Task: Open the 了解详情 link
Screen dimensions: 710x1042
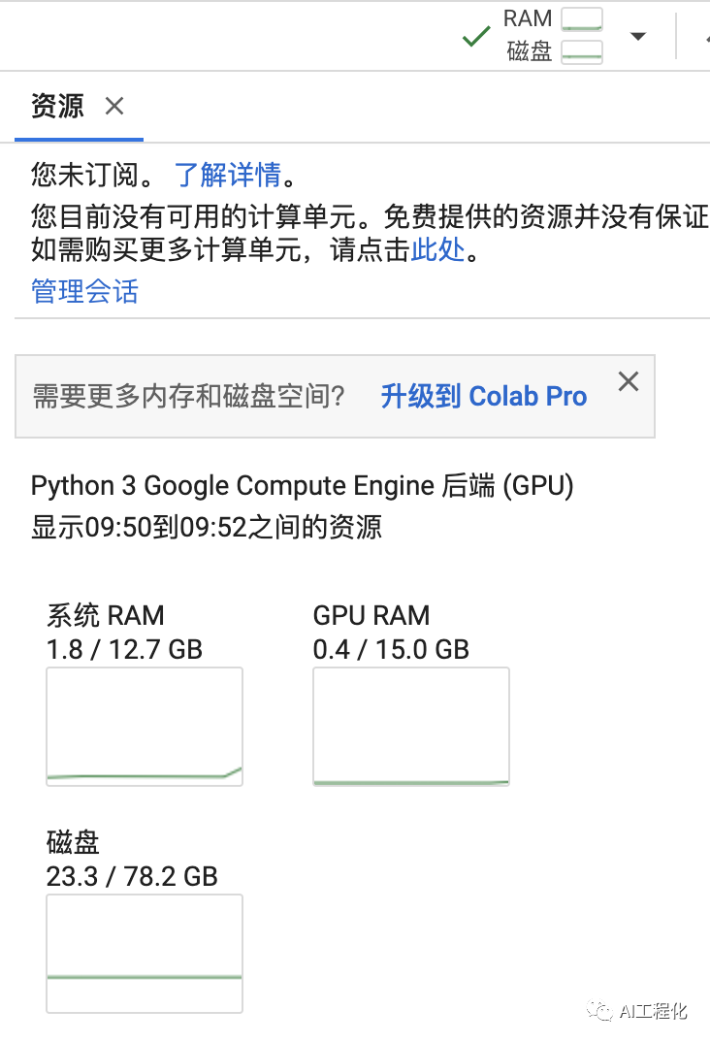Action: click(x=228, y=175)
